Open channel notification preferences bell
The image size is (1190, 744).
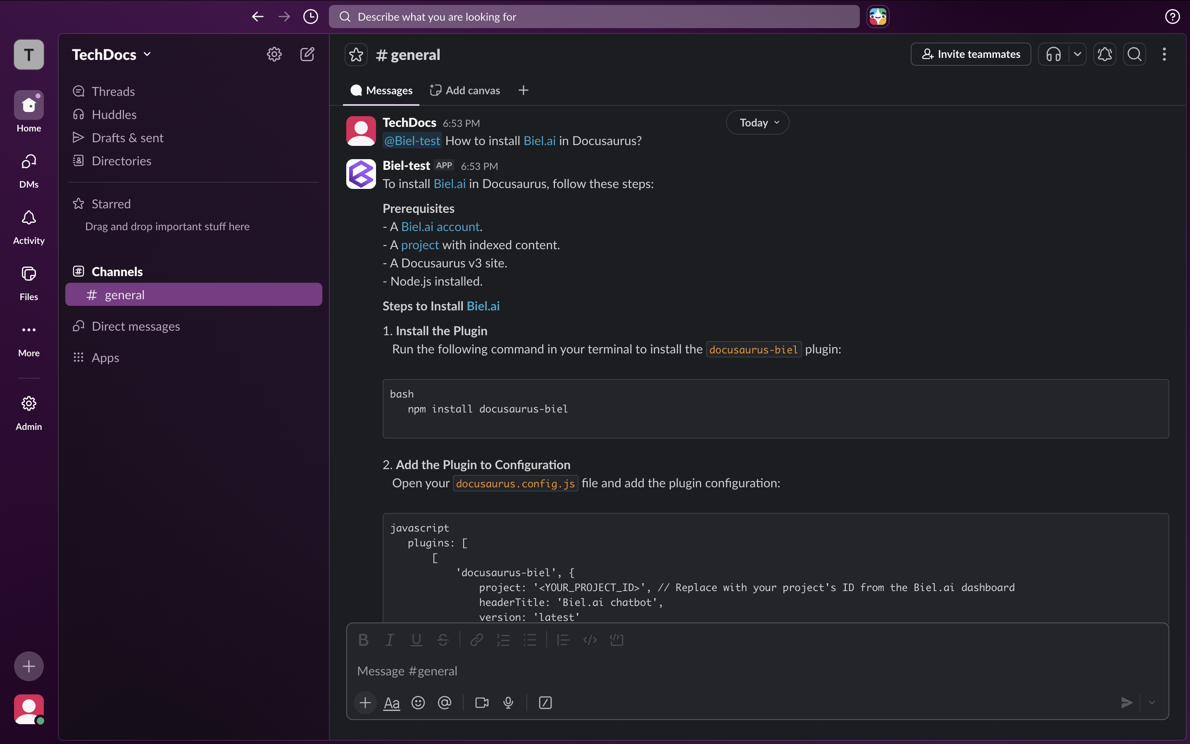(1104, 54)
